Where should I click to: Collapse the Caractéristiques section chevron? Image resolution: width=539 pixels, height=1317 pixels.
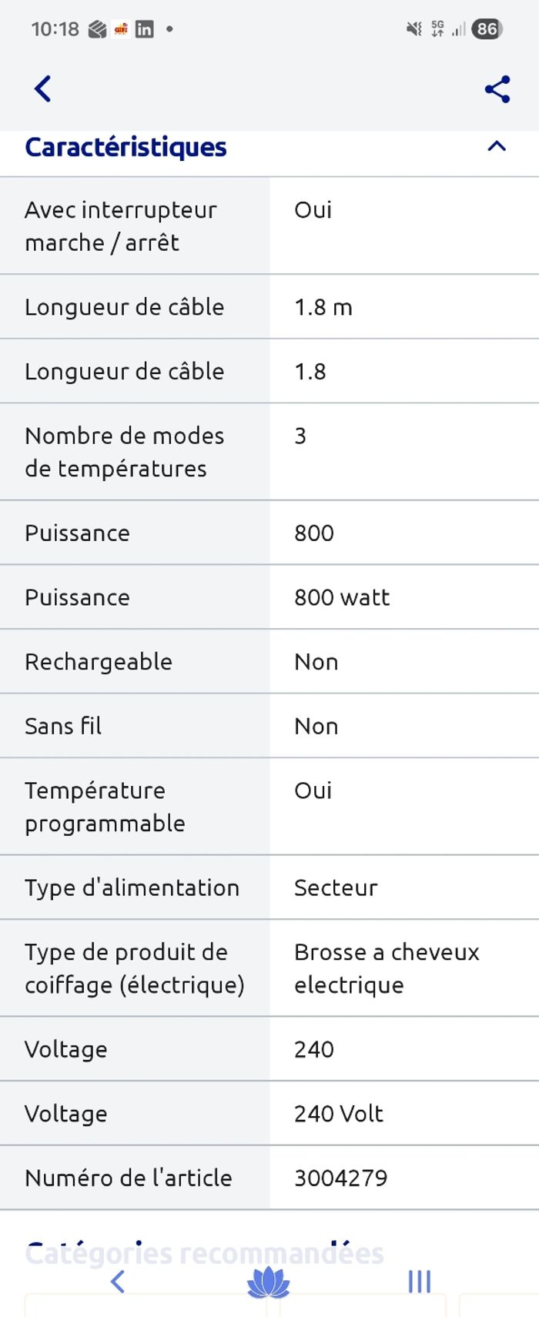click(x=497, y=146)
